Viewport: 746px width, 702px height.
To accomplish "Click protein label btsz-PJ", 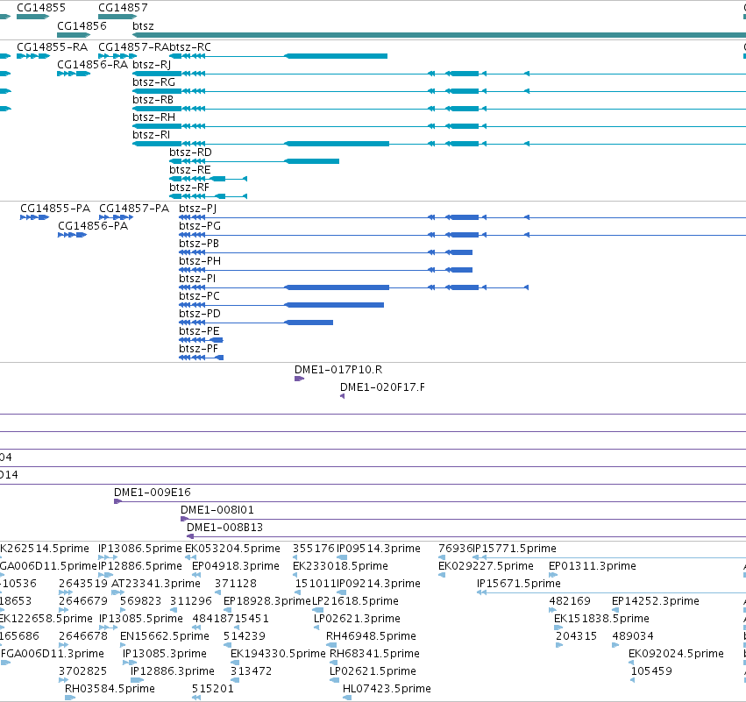I will [x=197, y=209].
